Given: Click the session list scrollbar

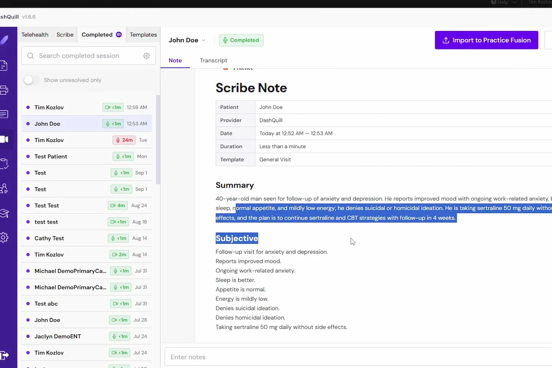Looking at the screenshot, I should [158, 140].
